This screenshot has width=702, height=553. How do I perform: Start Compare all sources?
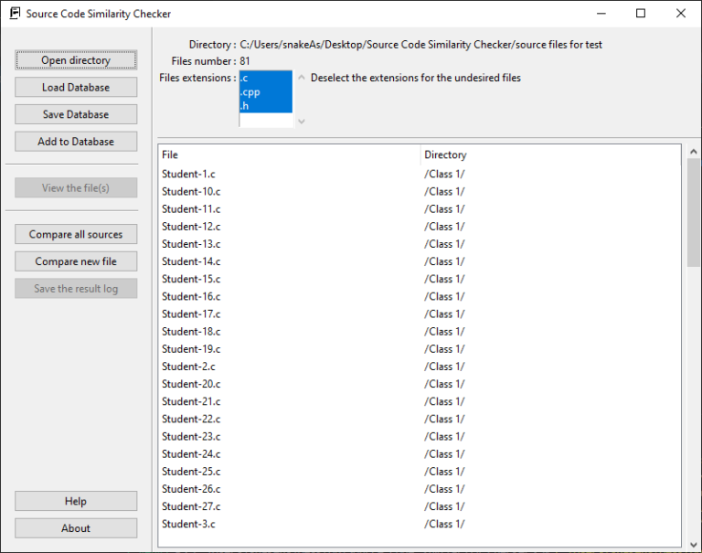(76, 234)
